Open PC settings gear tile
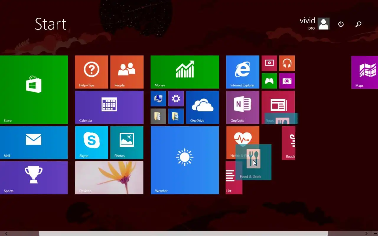Screen dimensions: 378x236 [x=176, y=99]
